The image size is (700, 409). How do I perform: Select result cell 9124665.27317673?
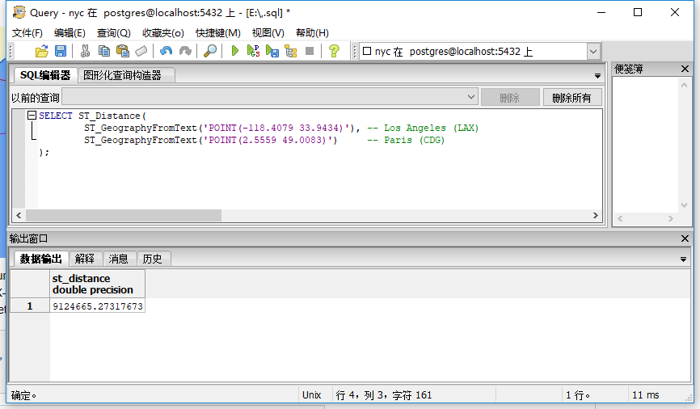pos(97,306)
